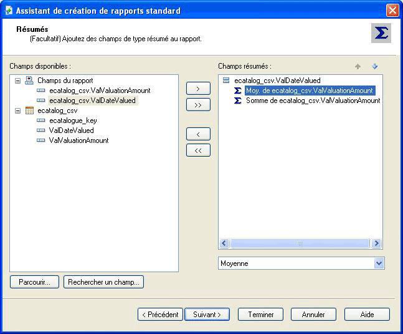Click the group icon beside ecatalog_csv.ValDateValued summary
Screen dimensions: 403x334
pos(226,81)
